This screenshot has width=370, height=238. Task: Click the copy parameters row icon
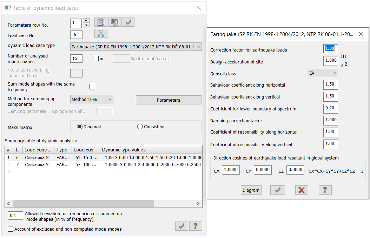(101, 22)
